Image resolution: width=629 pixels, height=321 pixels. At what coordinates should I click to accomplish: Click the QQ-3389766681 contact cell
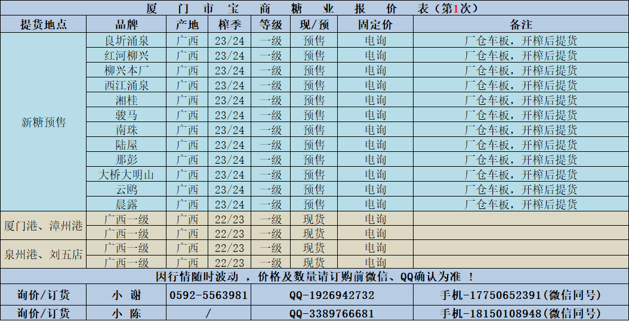tap(332, 313)
